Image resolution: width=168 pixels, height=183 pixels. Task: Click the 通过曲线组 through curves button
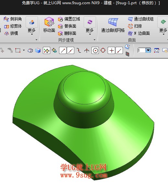tap(141, 19)
